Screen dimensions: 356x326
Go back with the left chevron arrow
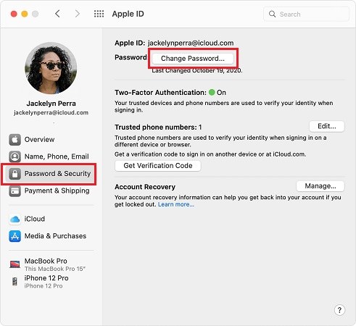(x=57, y=14)
